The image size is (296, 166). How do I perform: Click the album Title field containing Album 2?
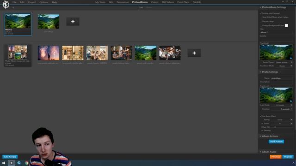click(x=276, y=32)
